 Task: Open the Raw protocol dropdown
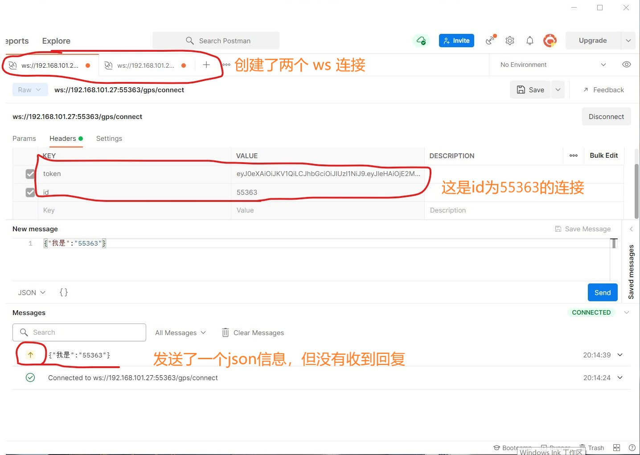[30, 90]
